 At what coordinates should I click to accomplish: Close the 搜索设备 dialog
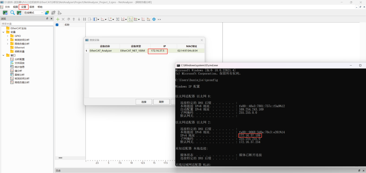pyautogui.click(x=202, y=40)
